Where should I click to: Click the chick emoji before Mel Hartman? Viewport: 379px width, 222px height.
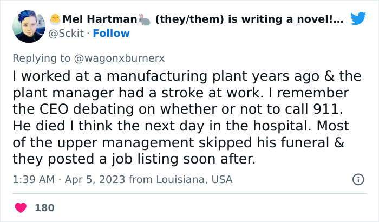[55, 19]
